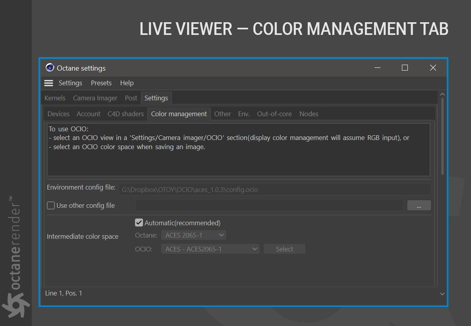Click the 'Line 1, Pos. 1' status text
471x326 pixels.
pos(64,293)
